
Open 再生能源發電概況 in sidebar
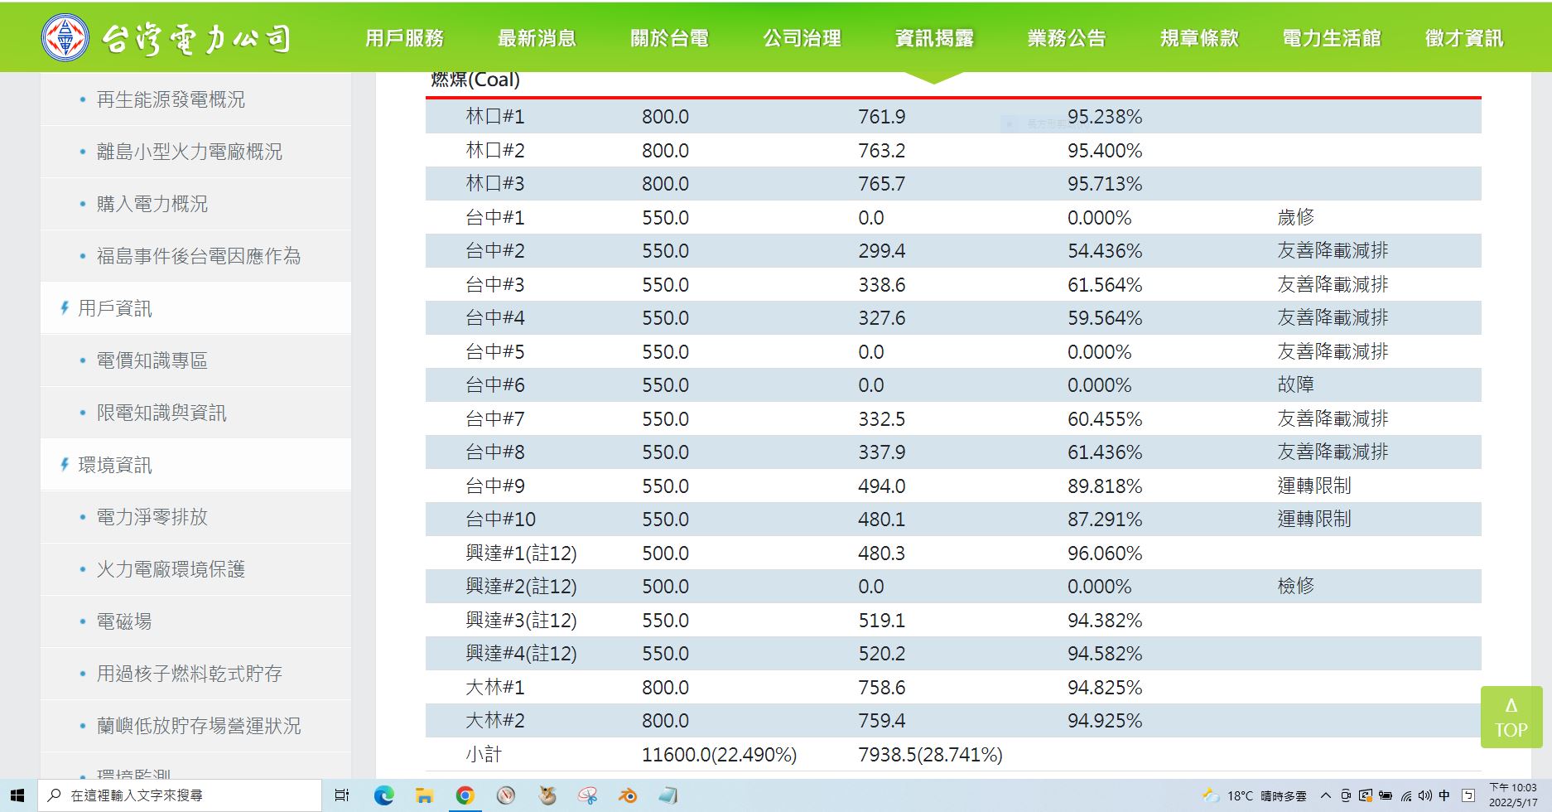[171, 99]
